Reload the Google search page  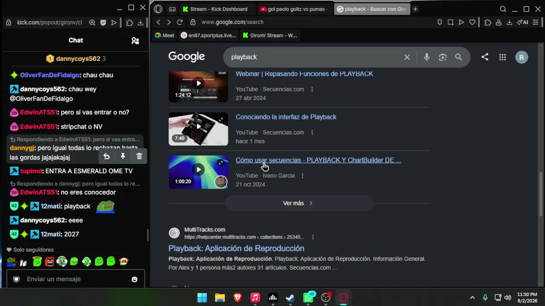pos(180,22)
